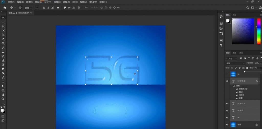Screen dimensions: 262x129
Task: Open the Edit Toolbar three-dots button
Action: 3,103
